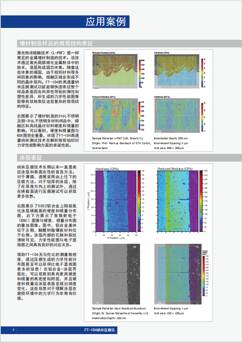Click the FT-I04纳米压痕仪 footer label
242x343 pixels.
tap(100, 330)
